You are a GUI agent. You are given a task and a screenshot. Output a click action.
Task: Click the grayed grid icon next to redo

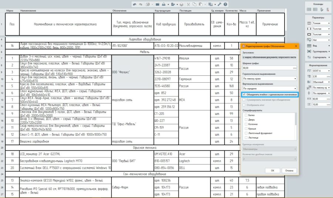click(148, 4)
